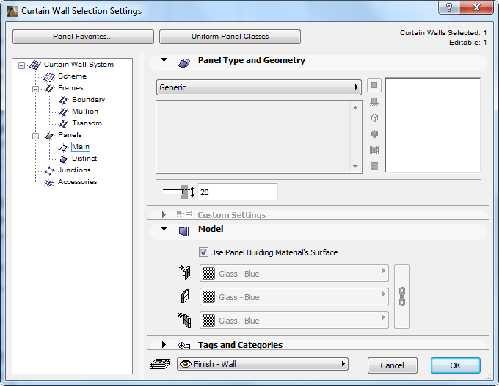
Task: Open inner surface Glass - Blue dropdown
Action: tap(294, 320)
